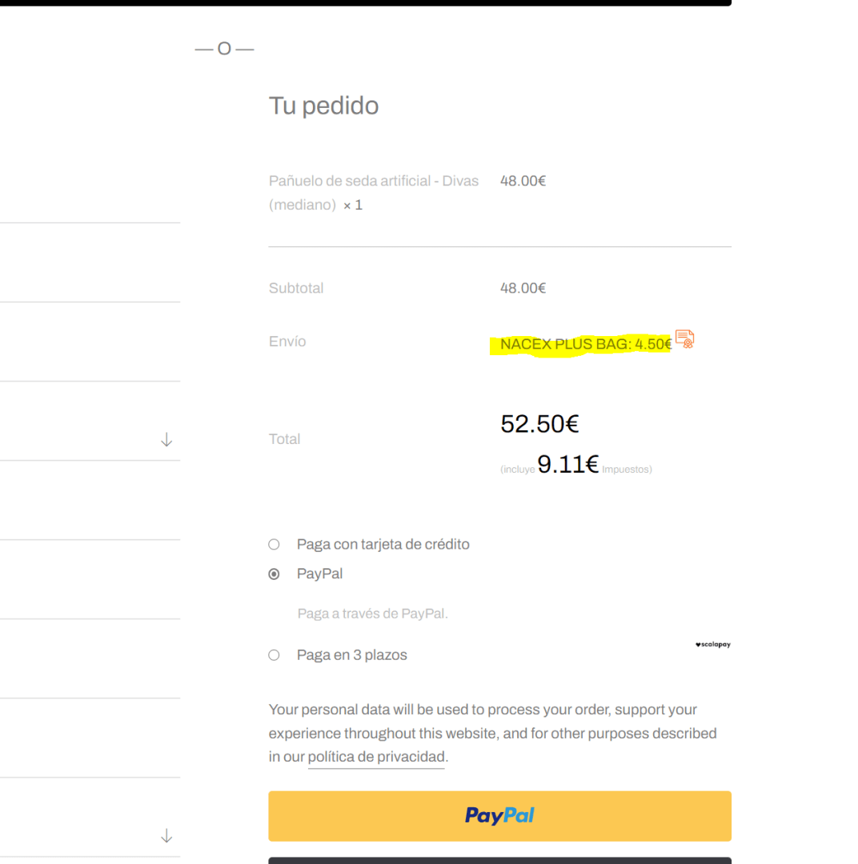Open the política de privacidad link
Viewport: 858px width, 864px height.
pyautogui.click(x=376, y=757)
